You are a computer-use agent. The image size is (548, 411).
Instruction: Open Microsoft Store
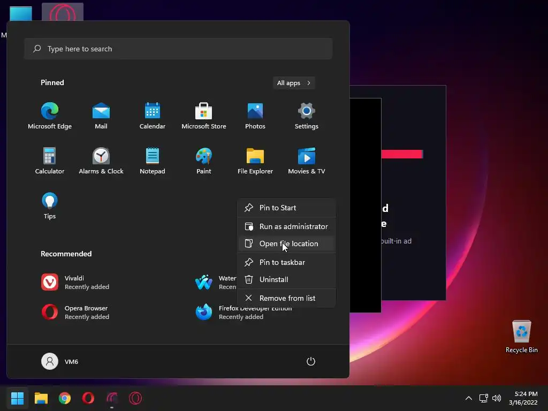tap(204, 116)
